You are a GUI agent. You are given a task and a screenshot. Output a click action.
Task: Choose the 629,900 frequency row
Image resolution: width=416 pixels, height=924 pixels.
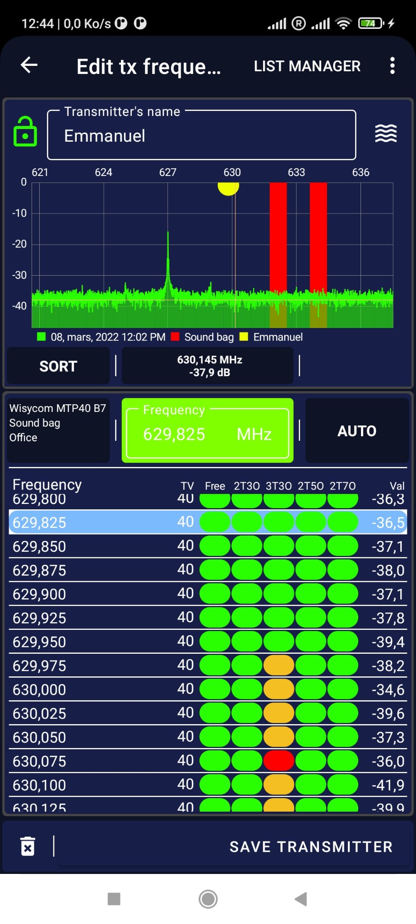(x=208, y=594)
